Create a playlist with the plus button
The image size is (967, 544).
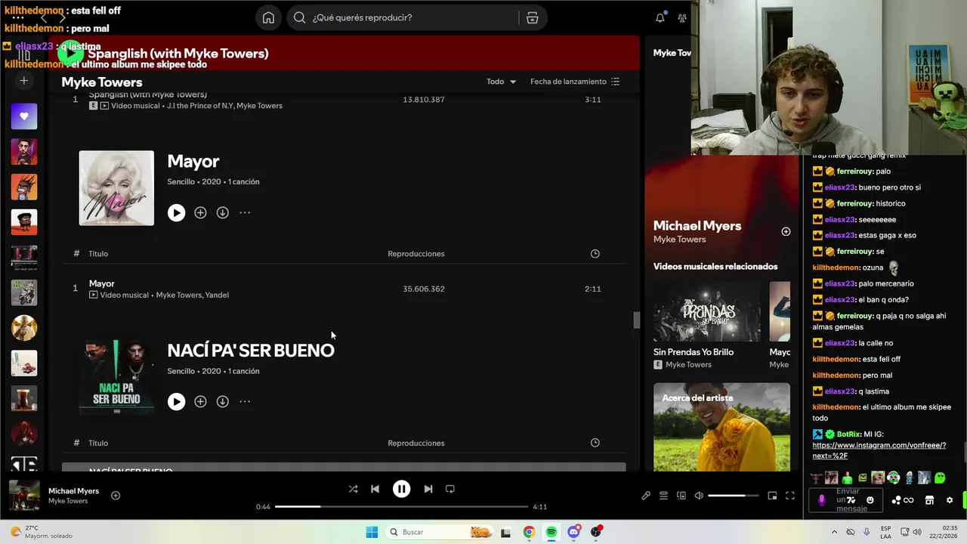pyautogui.click(x=23, y=80)
